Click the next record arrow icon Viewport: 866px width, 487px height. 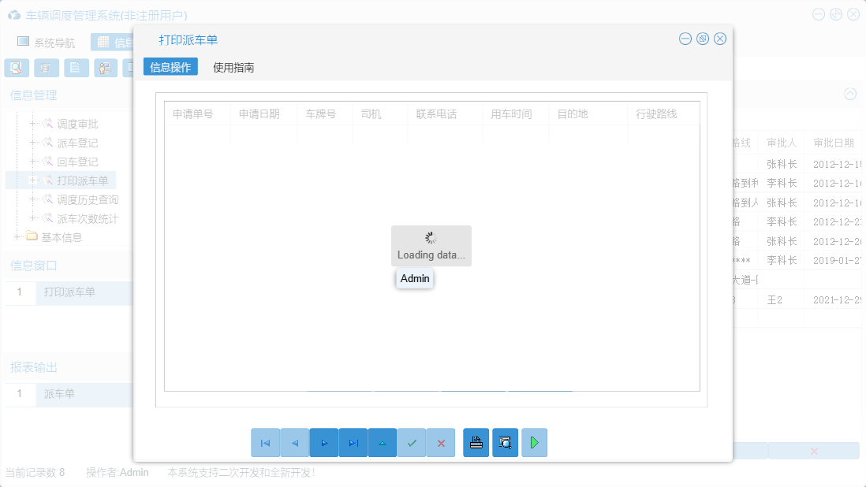tap(324, 442)
